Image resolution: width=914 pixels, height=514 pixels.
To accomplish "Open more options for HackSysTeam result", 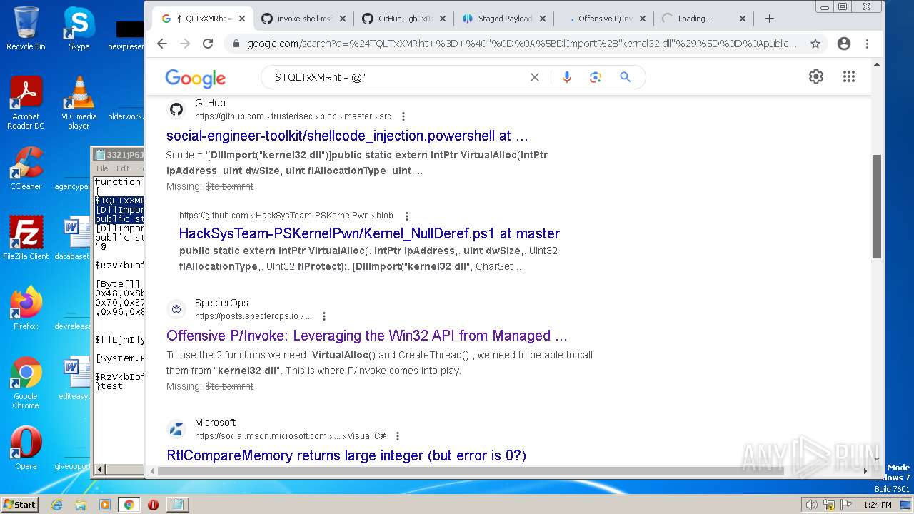I will 407,216.
